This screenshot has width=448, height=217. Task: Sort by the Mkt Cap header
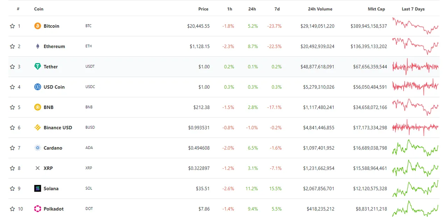[x=376, y=9]
